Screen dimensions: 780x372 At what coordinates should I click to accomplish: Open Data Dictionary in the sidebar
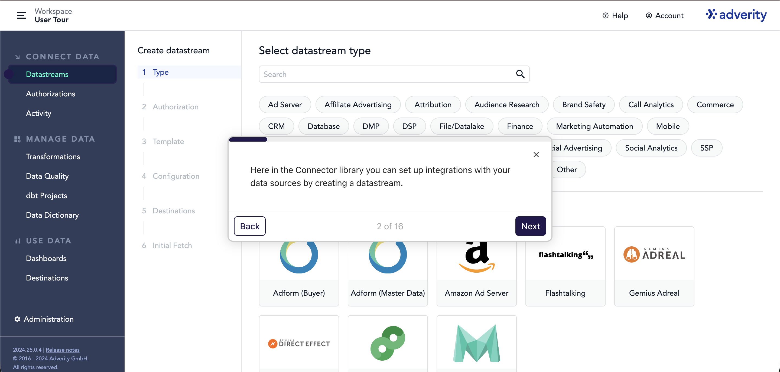[52, 215]
